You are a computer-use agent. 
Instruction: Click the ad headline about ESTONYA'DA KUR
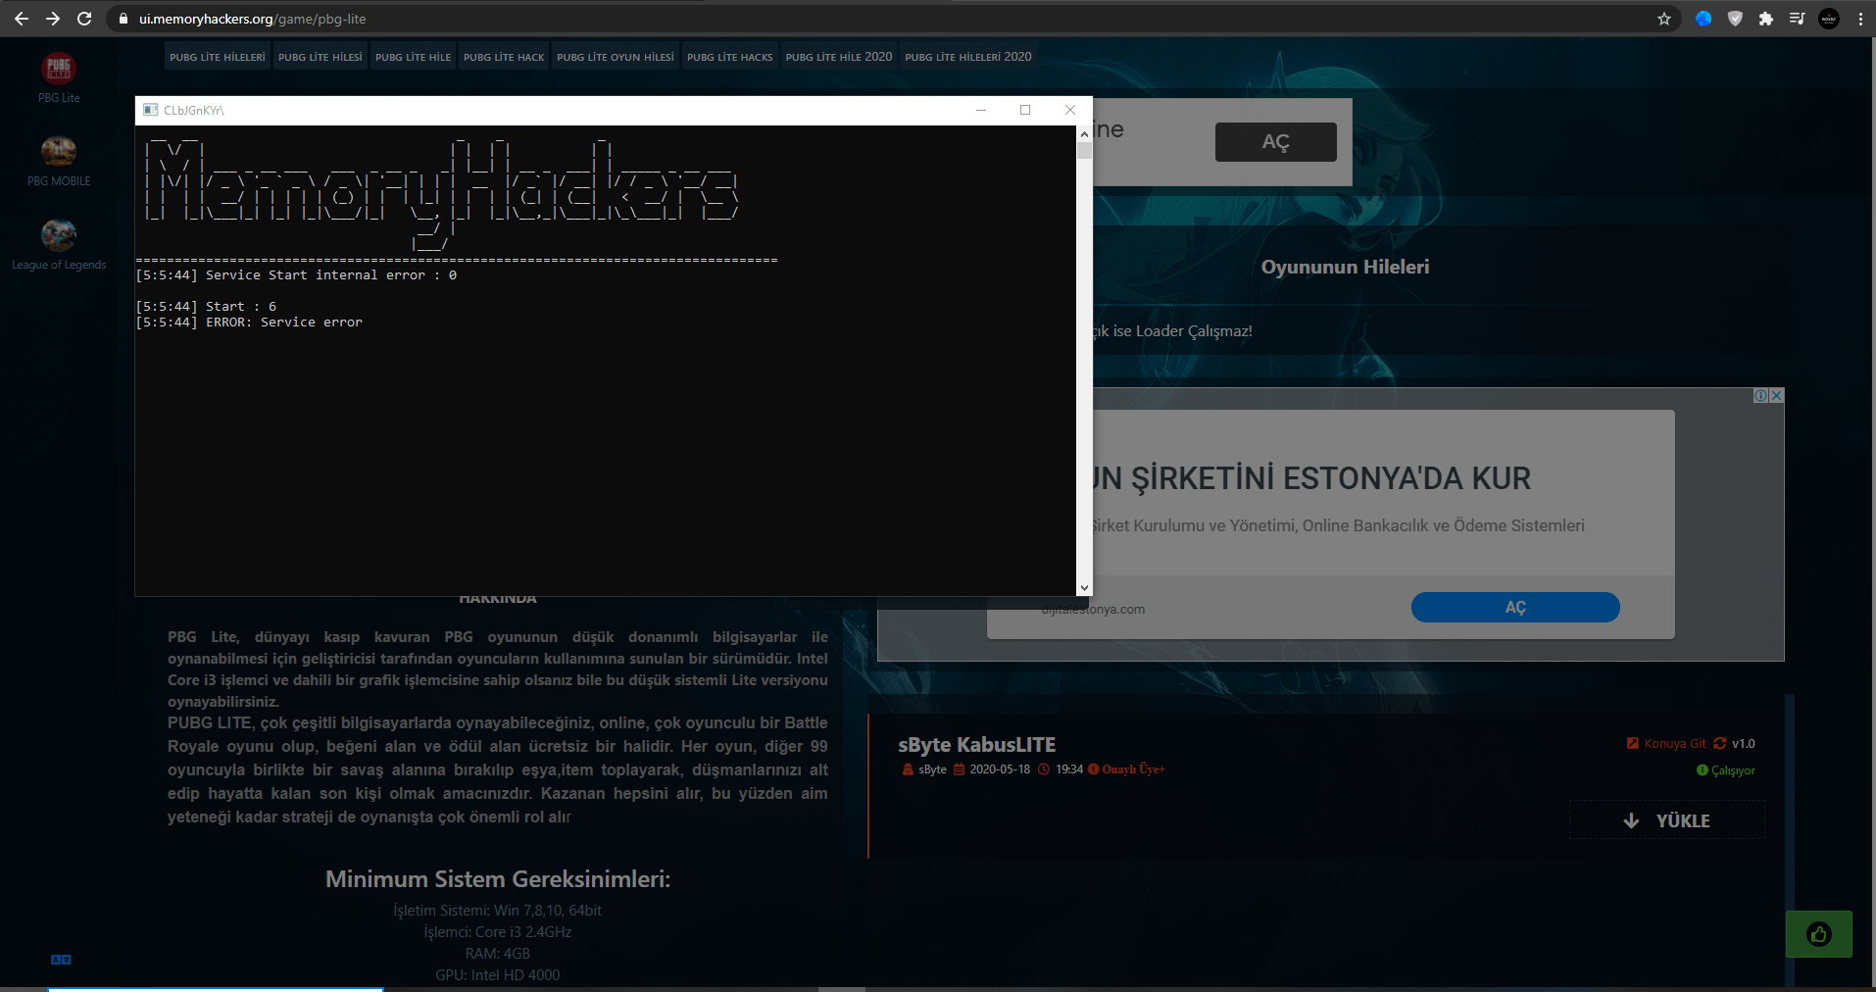coord(1311,478)
